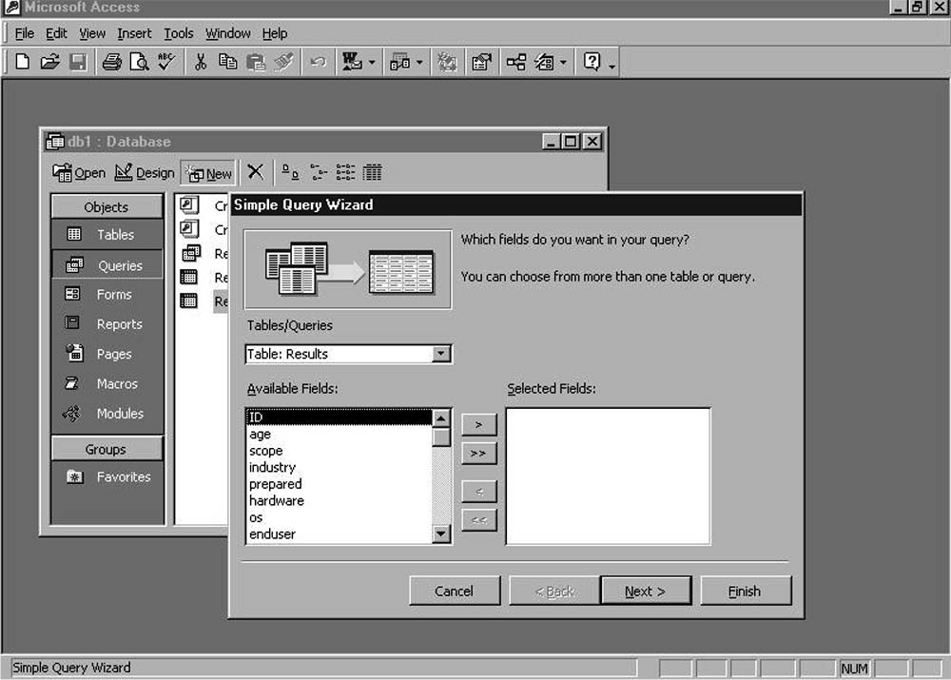Screen dimensions: 951x680
Task: Click the Next > button
Action: point(646,591)
